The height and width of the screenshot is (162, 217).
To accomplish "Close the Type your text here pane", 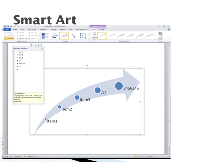I will 42,49.
